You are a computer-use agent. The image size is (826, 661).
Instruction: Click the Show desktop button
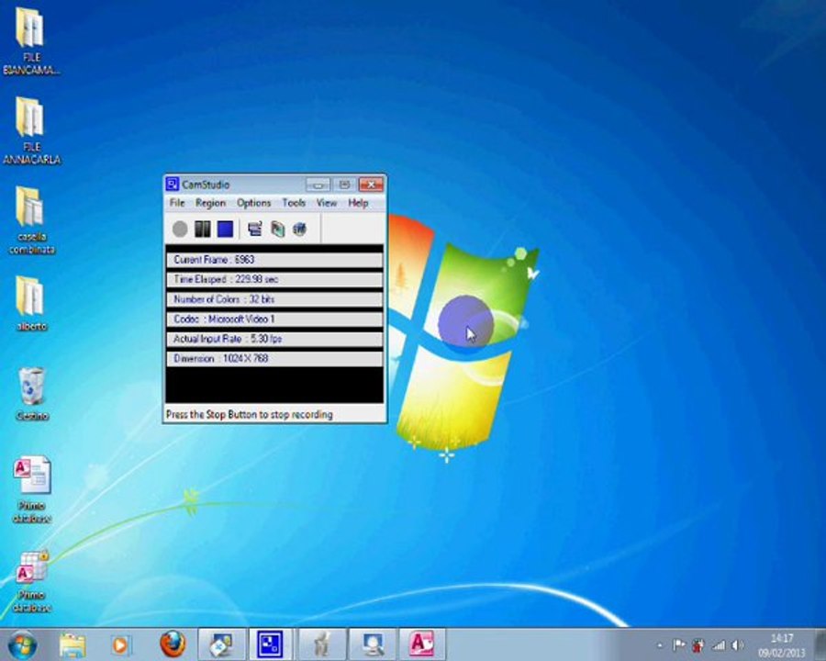point(820,644)
